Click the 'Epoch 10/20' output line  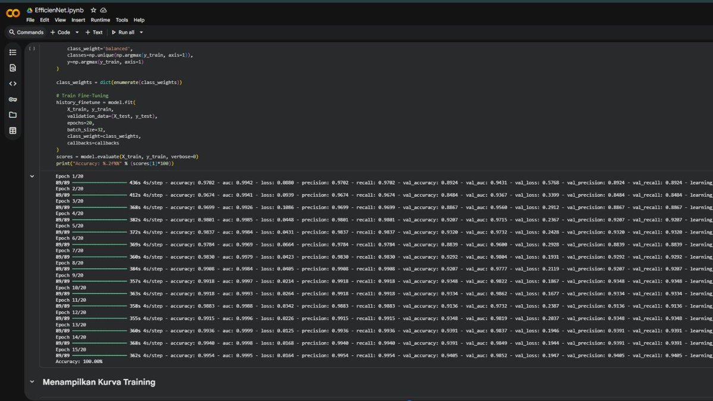(71, 288)
